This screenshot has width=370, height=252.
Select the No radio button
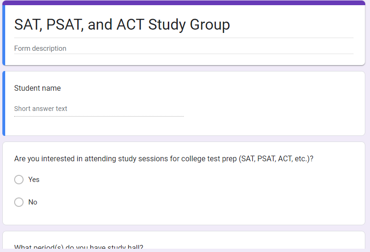19,202
